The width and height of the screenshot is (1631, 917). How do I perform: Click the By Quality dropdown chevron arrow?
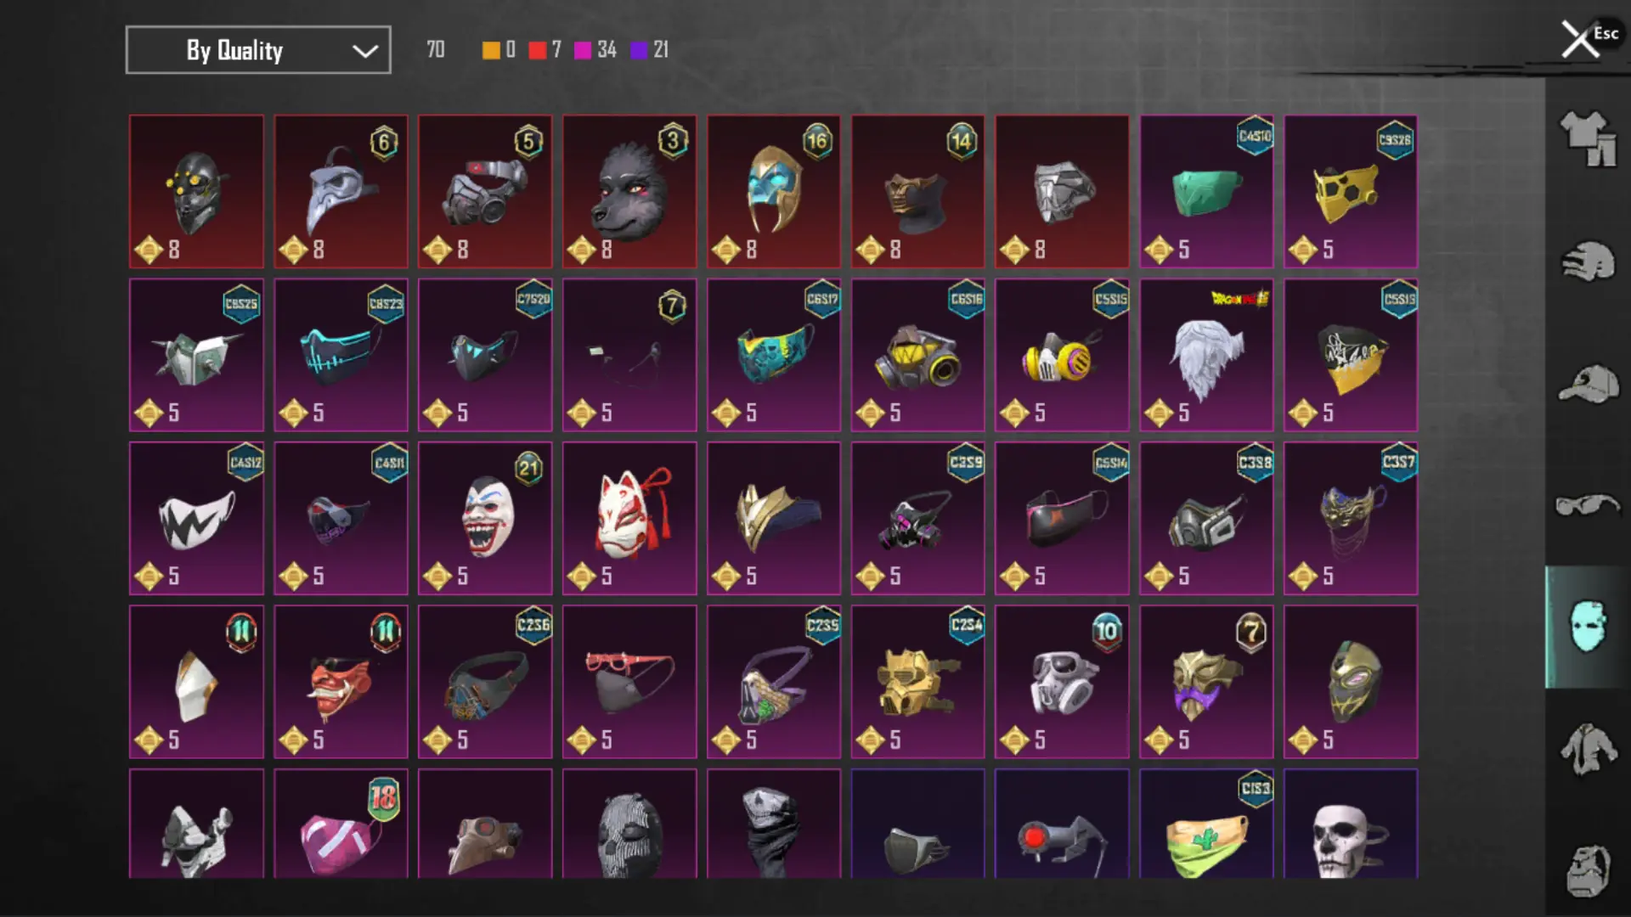point(365,51)
